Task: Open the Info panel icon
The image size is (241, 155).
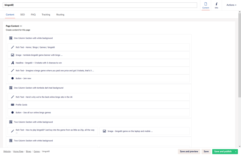Action: coord(217,4)
